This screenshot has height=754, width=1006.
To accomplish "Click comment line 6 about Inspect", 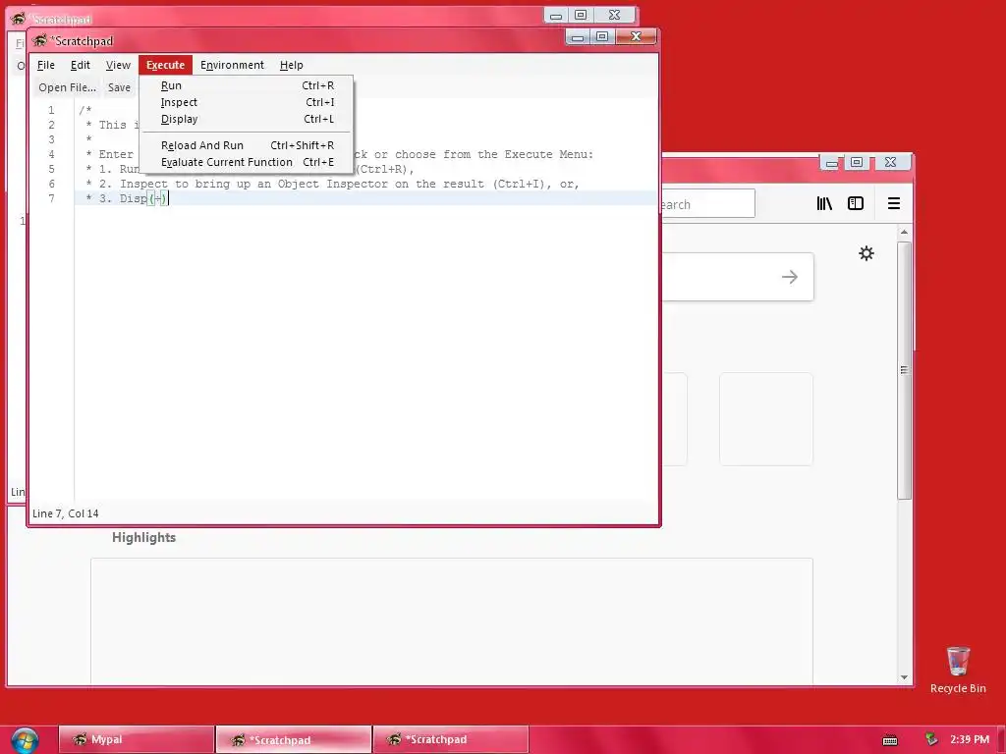I will tap(332, 184).
